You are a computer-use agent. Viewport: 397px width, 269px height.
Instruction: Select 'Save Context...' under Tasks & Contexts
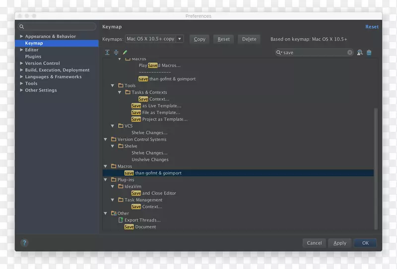coord(154,99)
